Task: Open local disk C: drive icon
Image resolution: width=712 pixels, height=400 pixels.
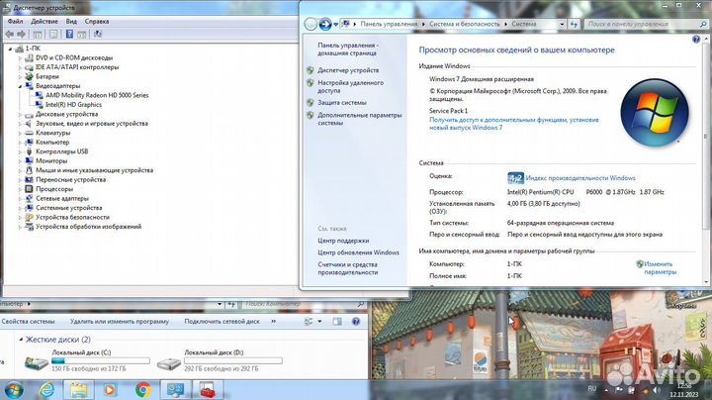Action: (37, 362)
